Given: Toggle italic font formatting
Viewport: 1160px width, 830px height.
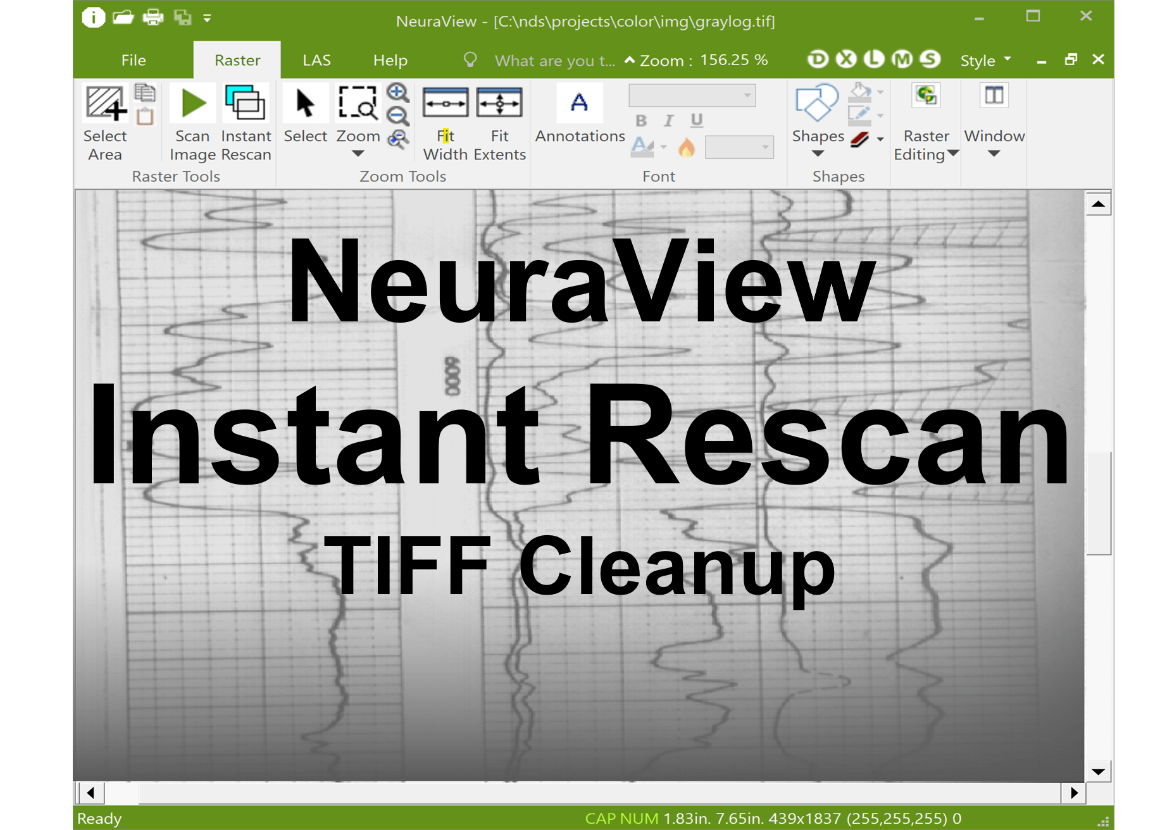Looking at the screenshot, I should point(668,120).
